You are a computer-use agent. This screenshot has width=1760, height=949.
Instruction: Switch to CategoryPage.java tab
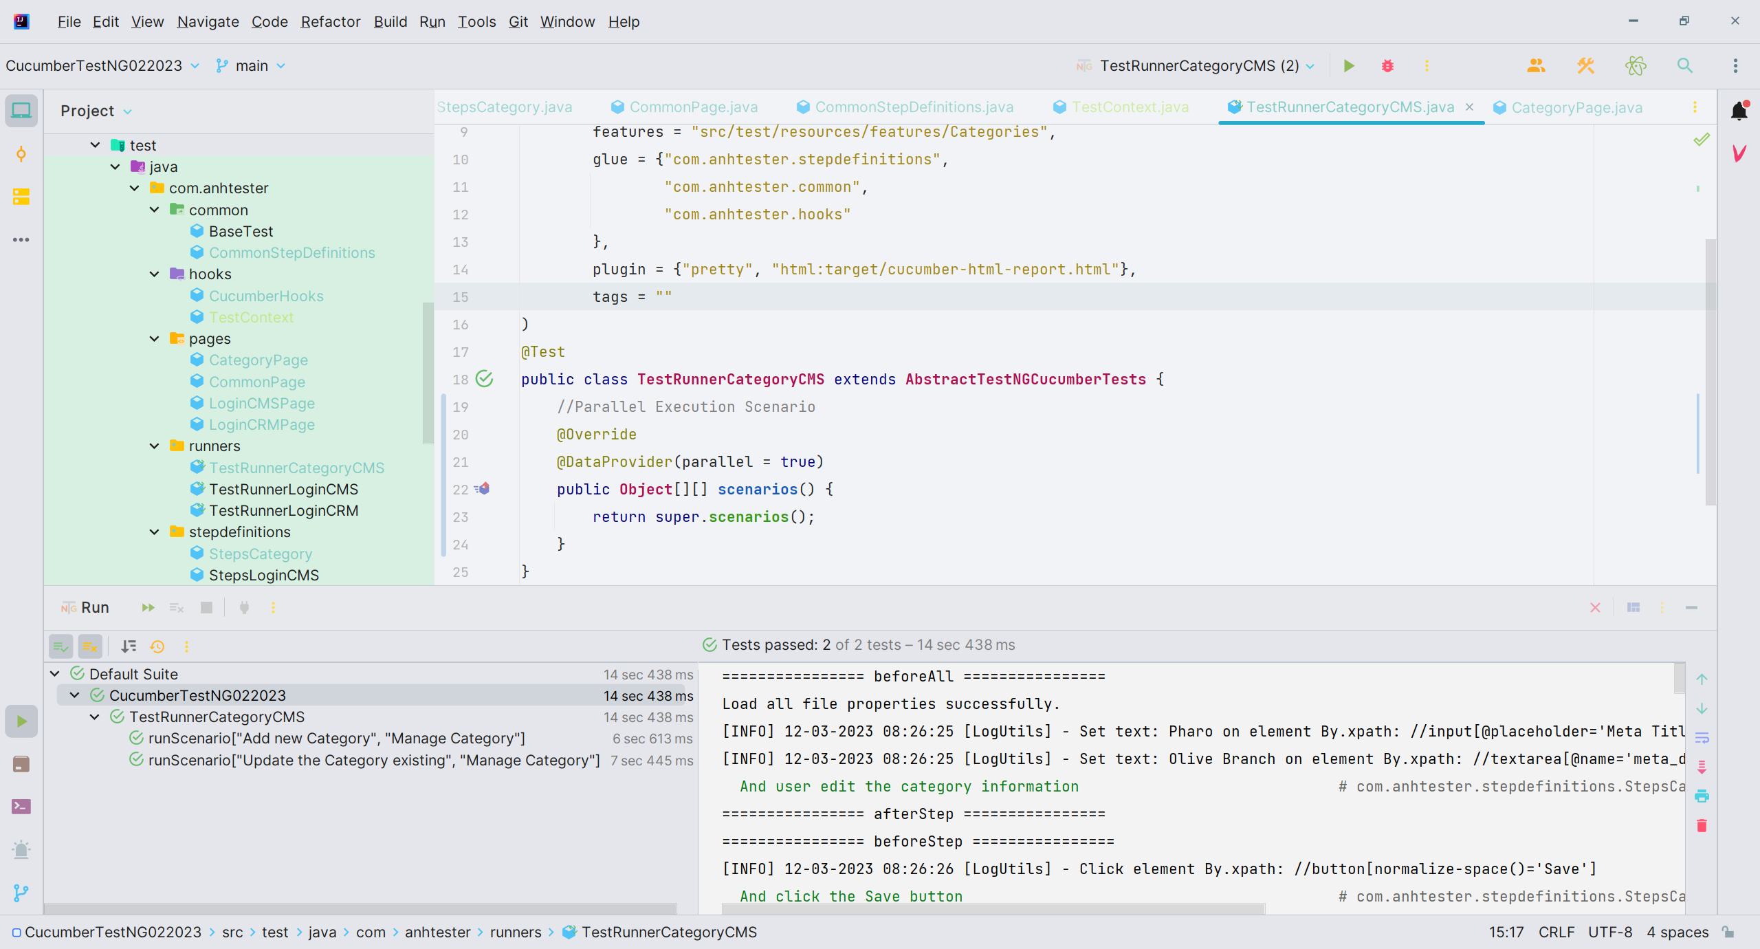click(x=1568, y=107)
